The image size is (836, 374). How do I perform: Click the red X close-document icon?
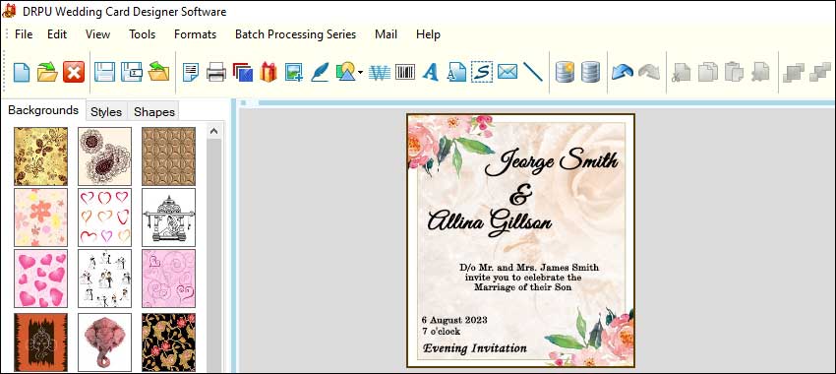click(74, 72)
